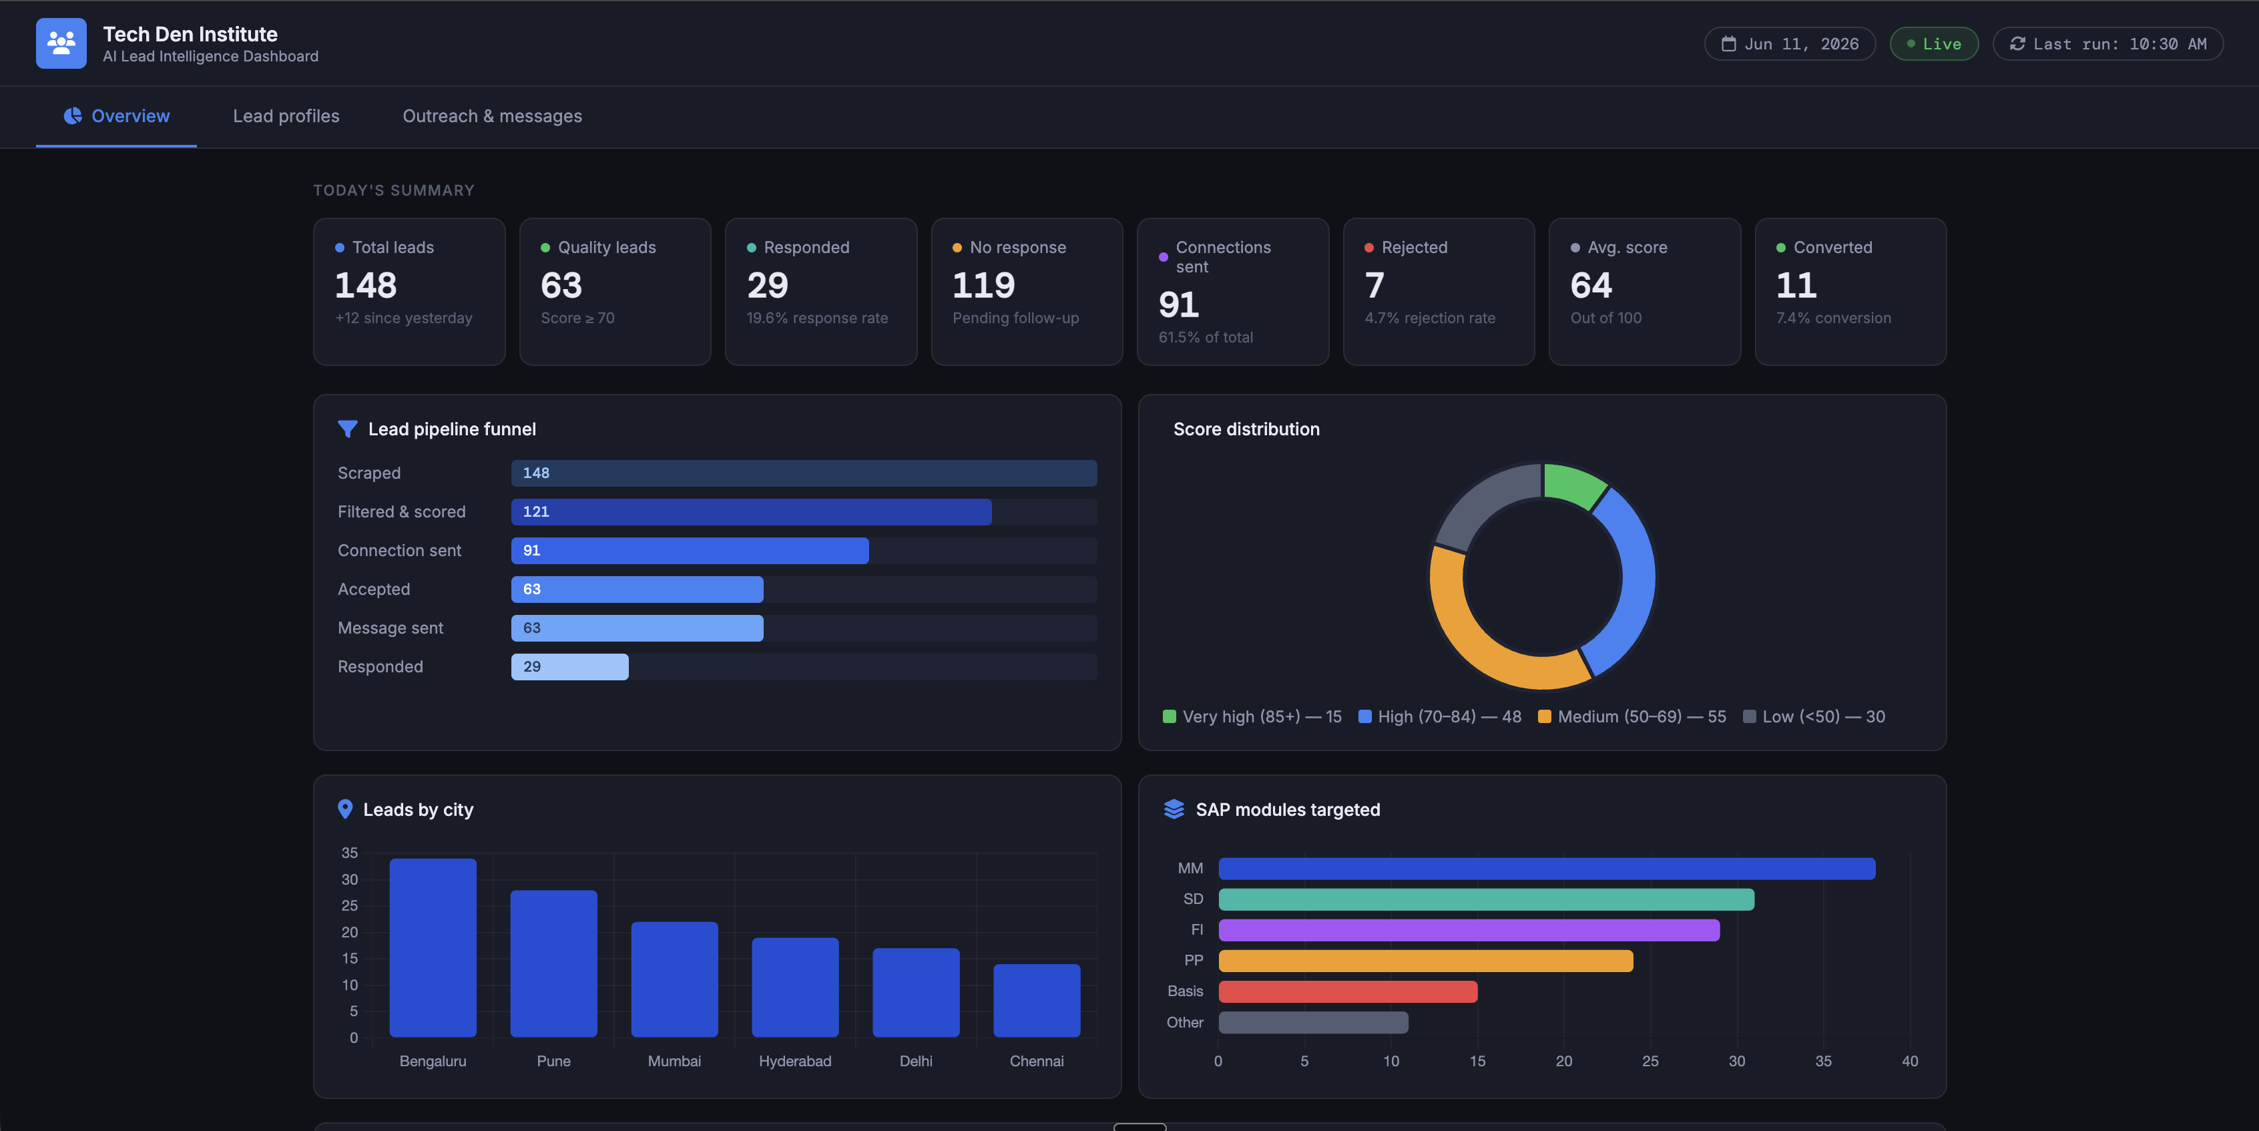Click the Bengaluru bar in Leads by city
Image resolution: width=2259 pixels, height=1131 pixels.
coord(433,948)
